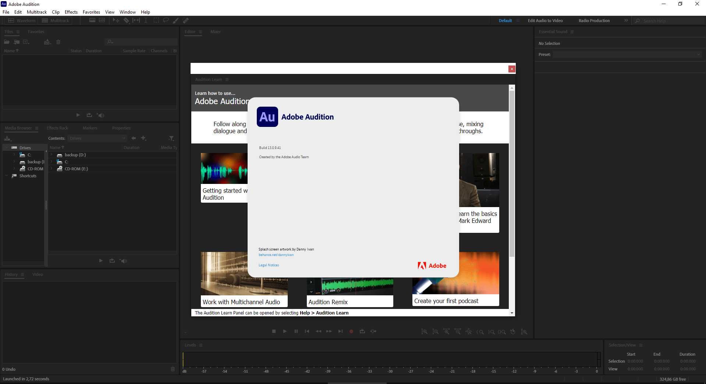Toggle Skip Selection in transport
This screenshot has width=706, height=384.
(373, 331)
